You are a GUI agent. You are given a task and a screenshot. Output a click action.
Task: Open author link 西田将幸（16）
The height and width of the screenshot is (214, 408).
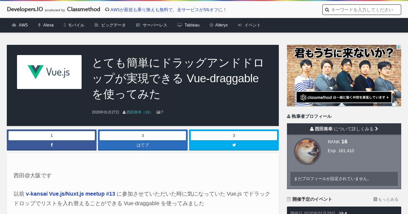(x=140, y=112)
